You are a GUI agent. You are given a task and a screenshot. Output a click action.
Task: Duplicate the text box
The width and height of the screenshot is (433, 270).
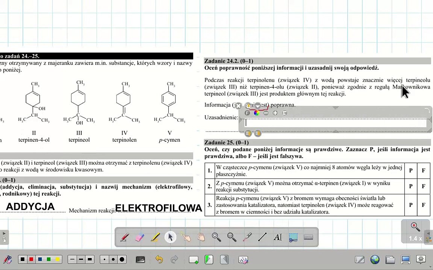(248, 105)
